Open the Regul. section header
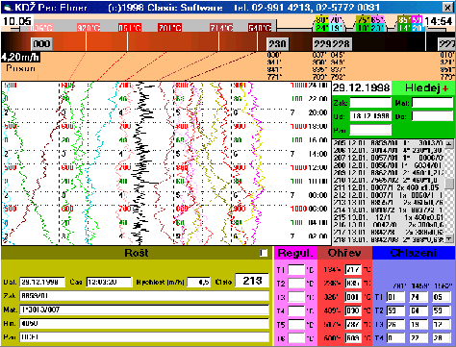The image size is (456, 347). [x=295, y=253]
